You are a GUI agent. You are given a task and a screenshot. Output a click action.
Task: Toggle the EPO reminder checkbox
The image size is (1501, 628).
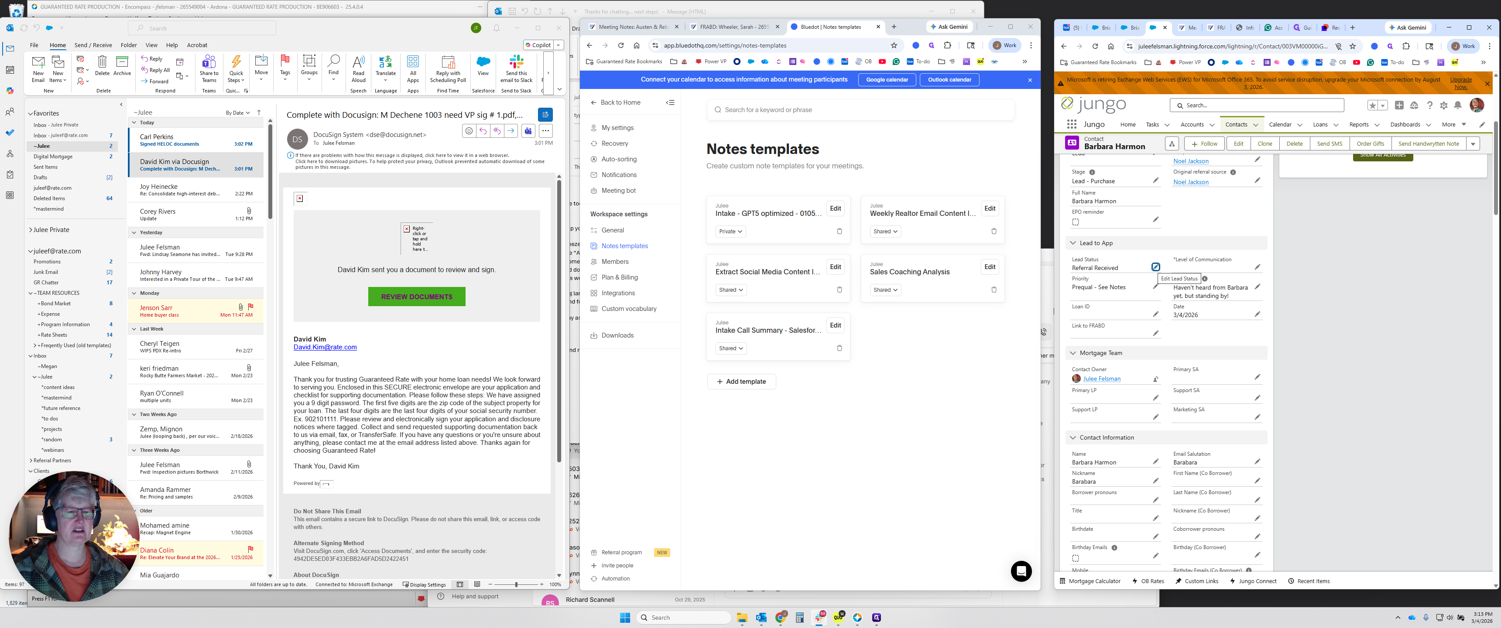click(x=1076, y=222)
